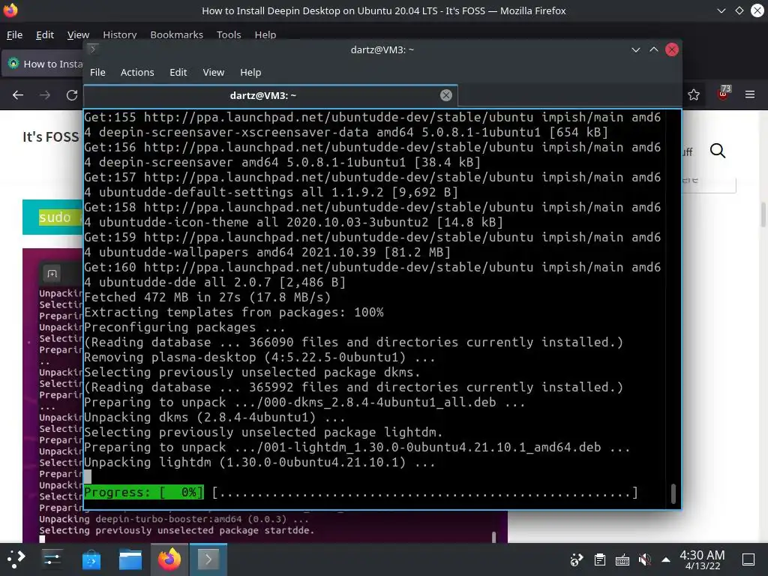The width and height of the screenshot is (768, 576).
Task: Click the terminal window menu icon
Action: click(92, 49)
